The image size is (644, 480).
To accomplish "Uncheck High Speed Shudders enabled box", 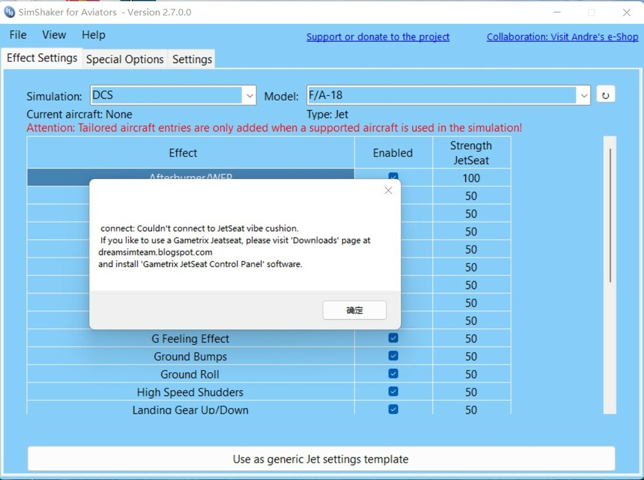I will [393, 391].
